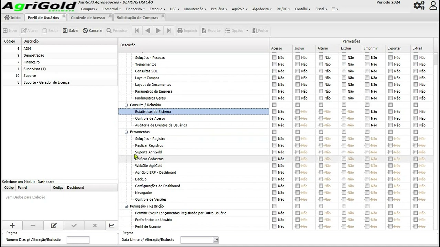
Task: Toggle the Acesso checkbox for Ferramentas group
Action: point(274,132)
